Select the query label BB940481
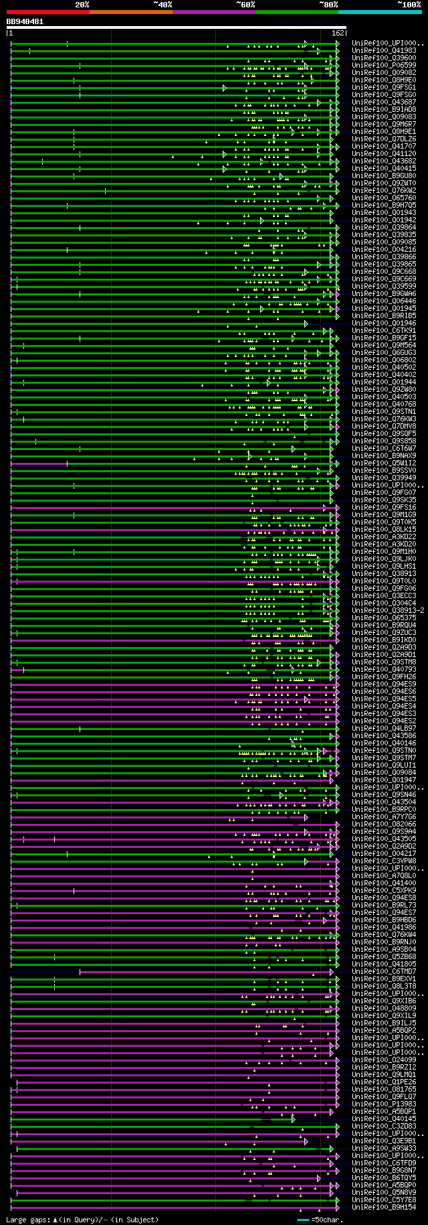 click(25, 21)
